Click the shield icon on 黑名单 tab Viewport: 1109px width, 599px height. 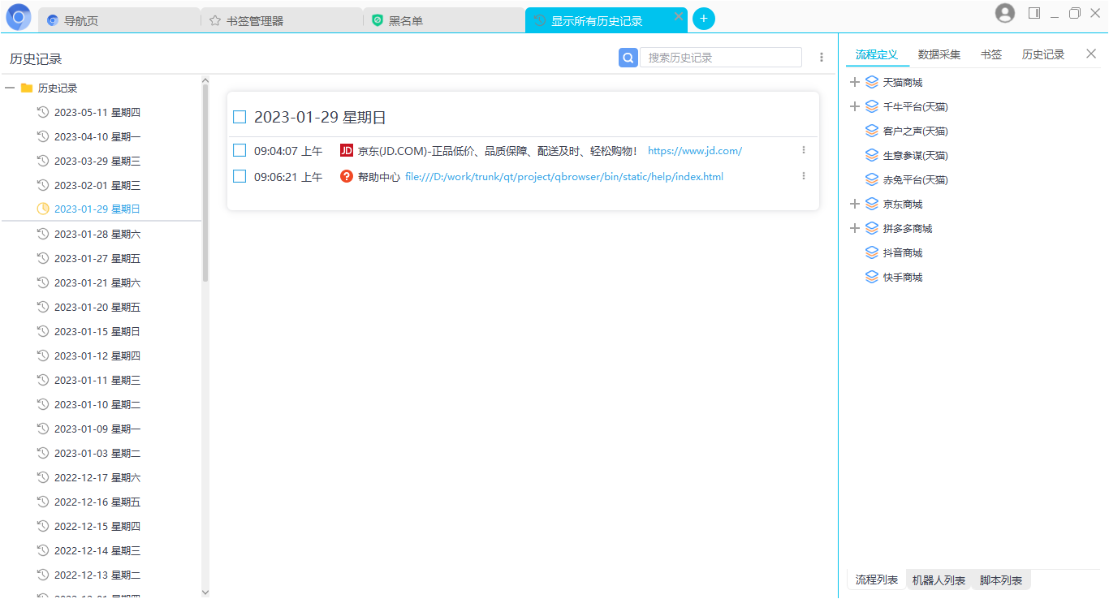(x=378, y=20)
